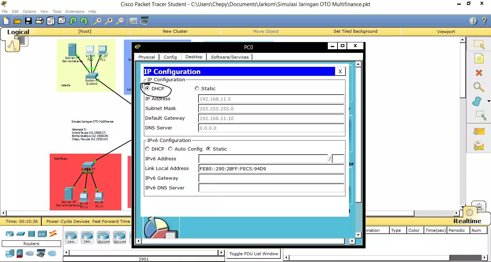Add a complex PDU envelope
This screenshot has width=491, height=262.
tap(479, 146)
